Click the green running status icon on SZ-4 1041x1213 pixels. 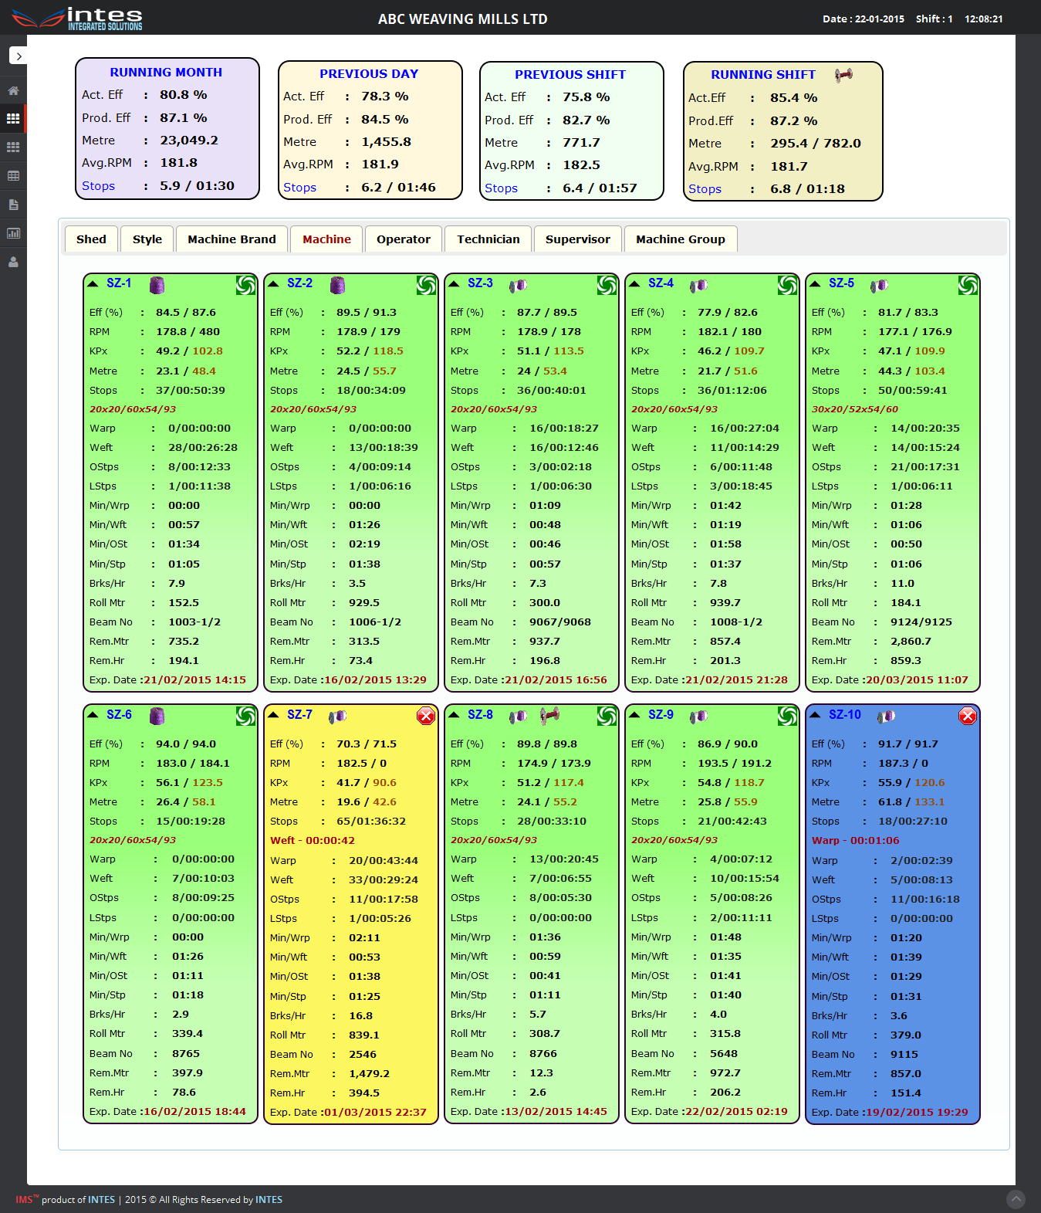(x=787, y=285)
